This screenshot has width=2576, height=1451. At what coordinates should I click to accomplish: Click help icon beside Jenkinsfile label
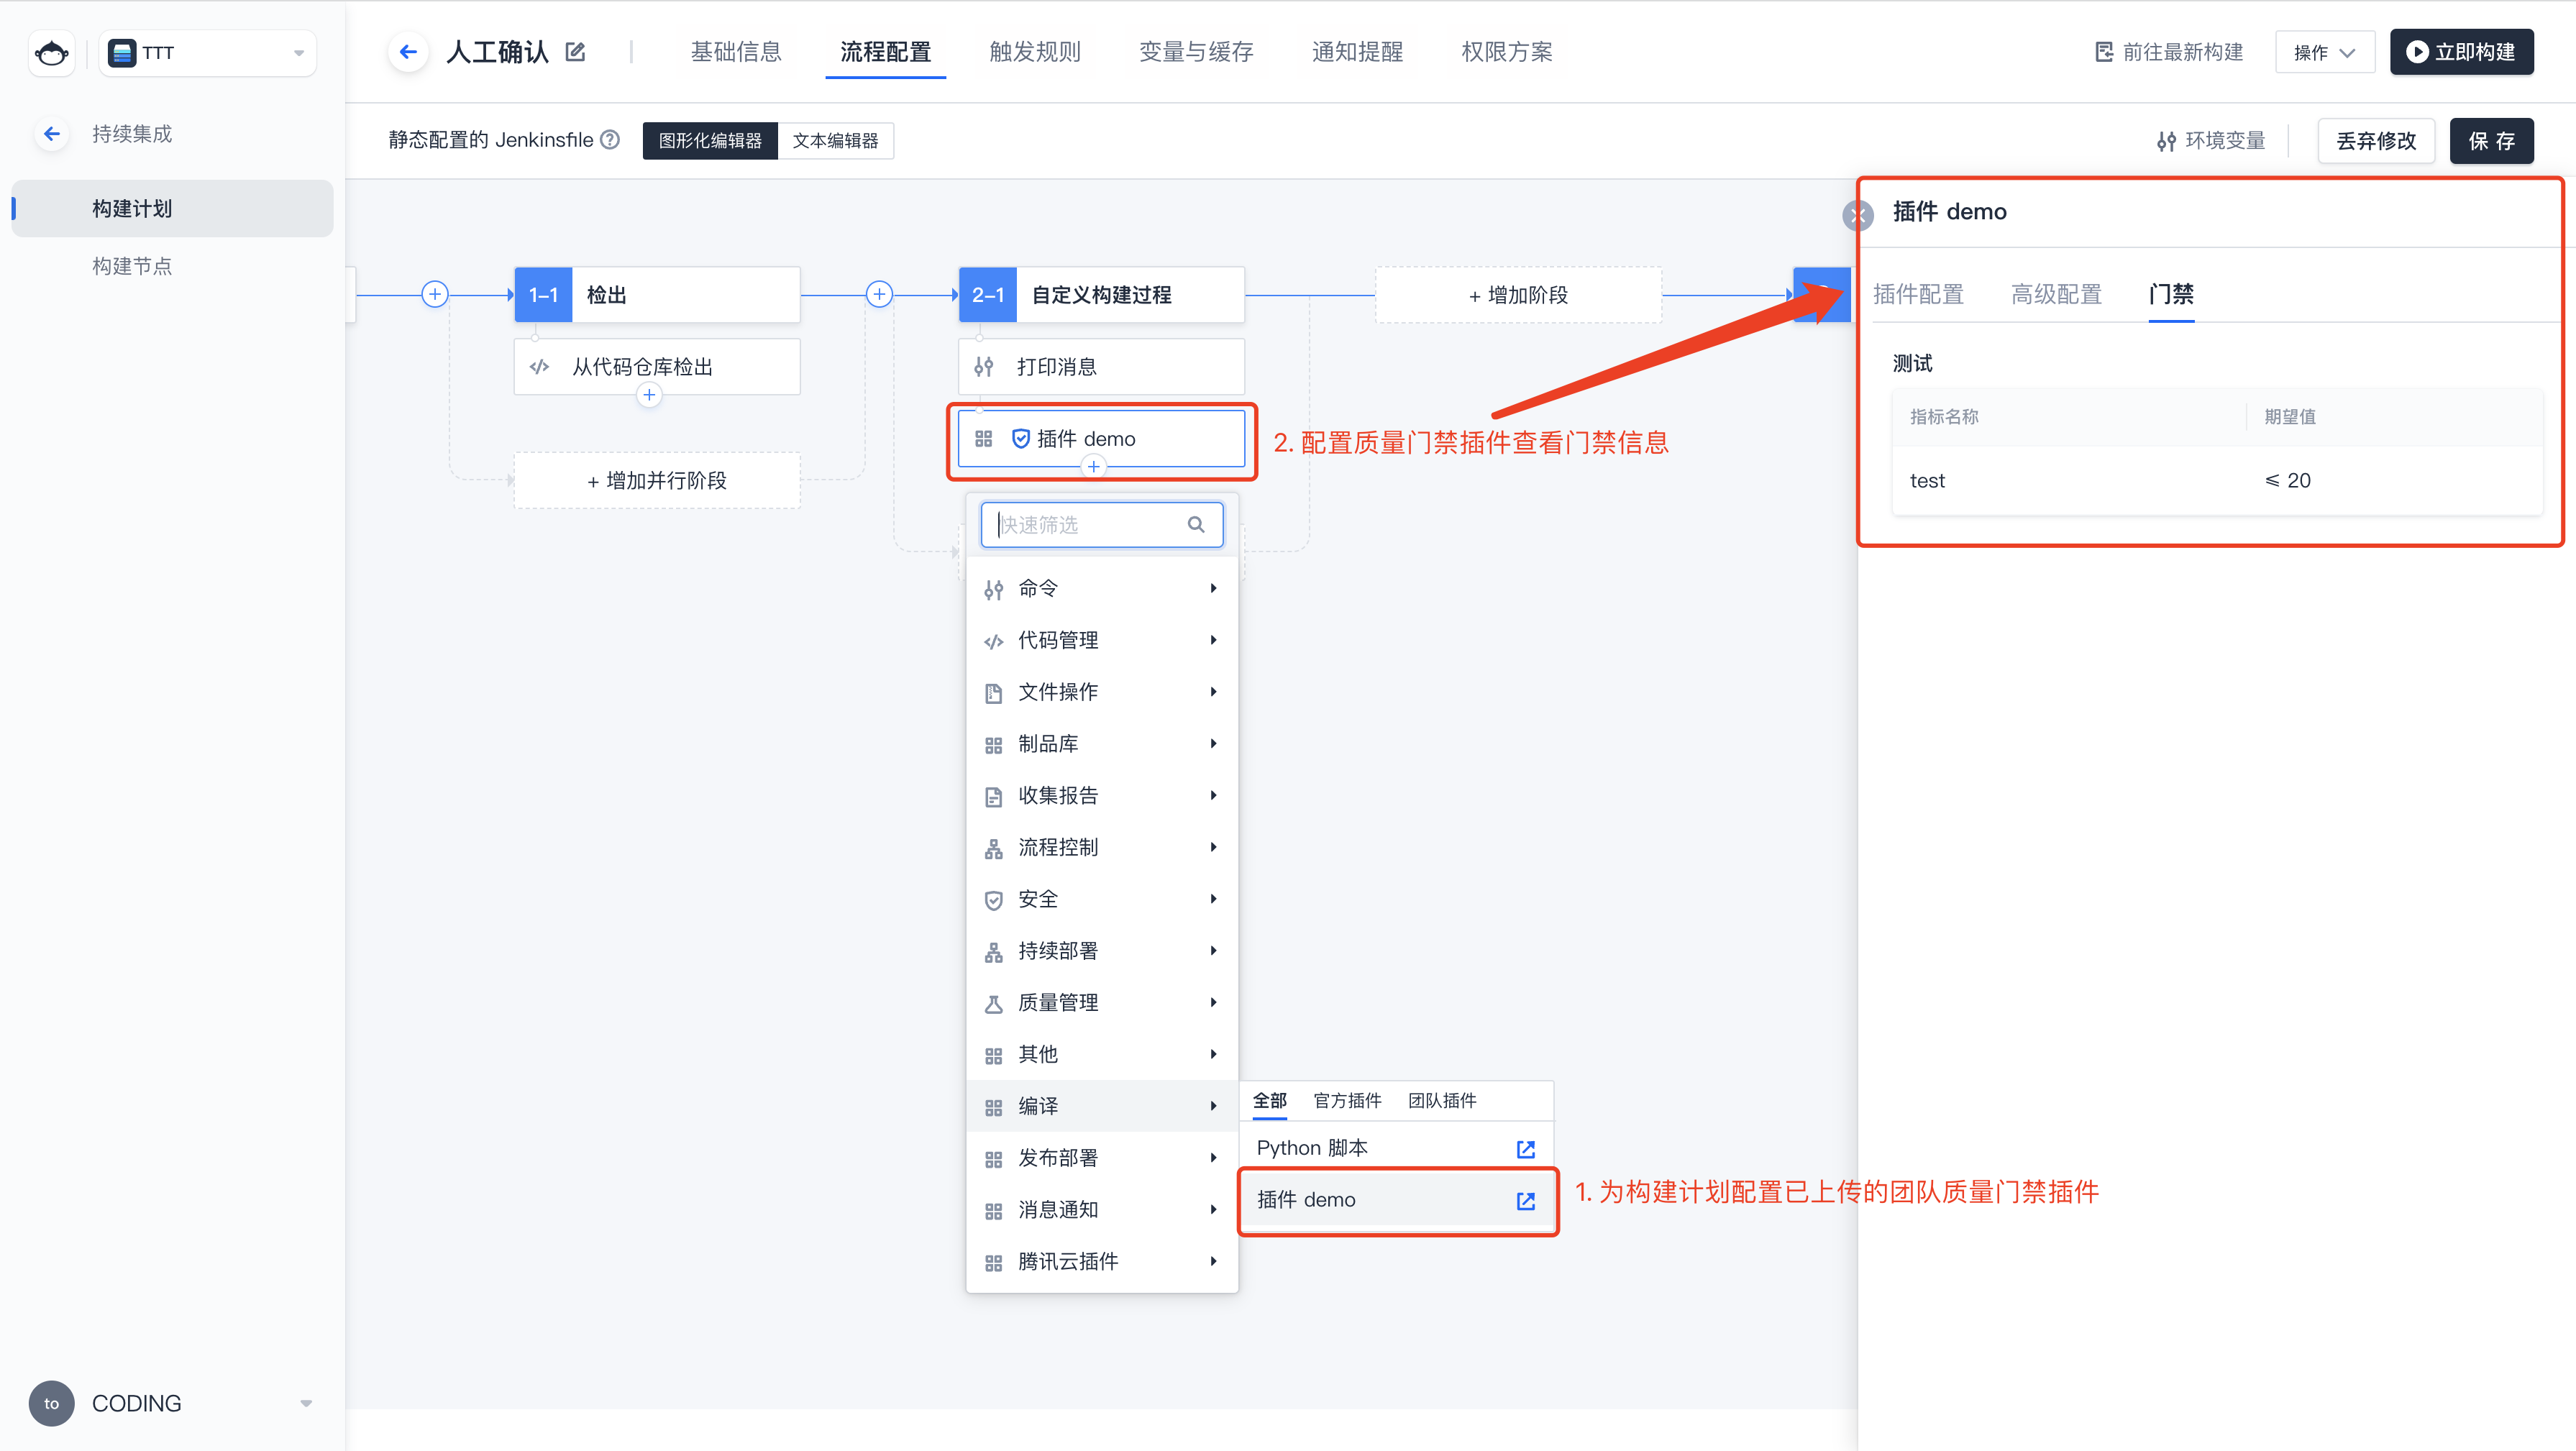(x=610, y=140)
